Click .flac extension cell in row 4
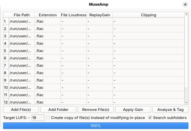This screenshot has width=191, height=131. point(48,43)
